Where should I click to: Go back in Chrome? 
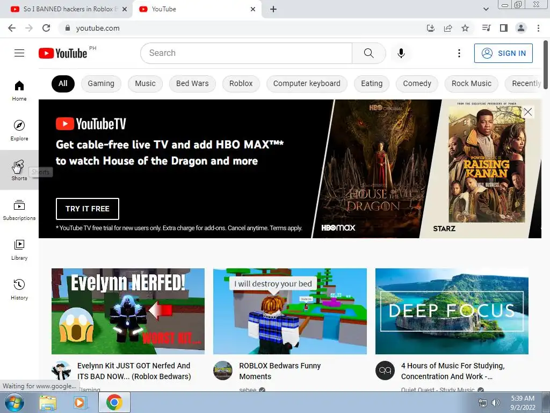[12, 28]
